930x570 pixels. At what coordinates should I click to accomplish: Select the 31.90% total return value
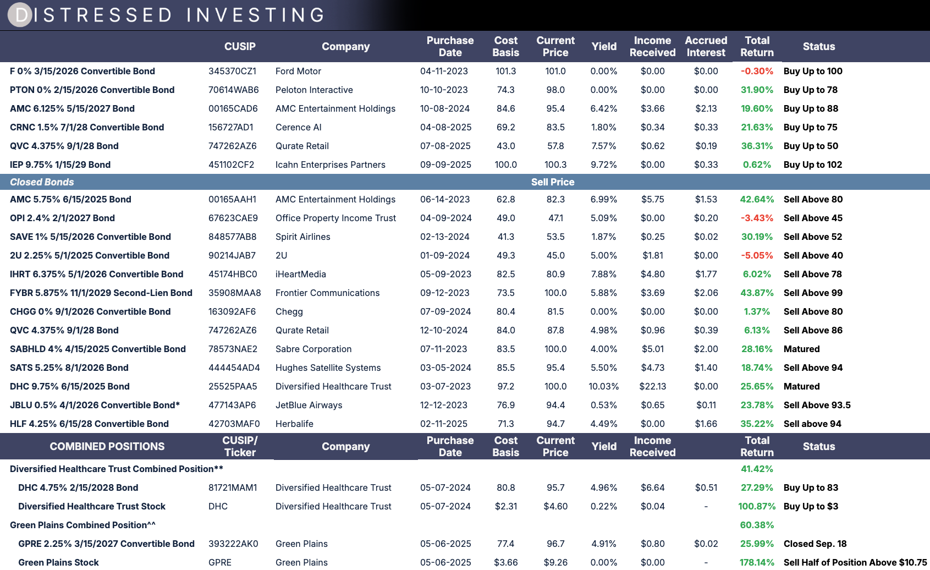[757, 90]
